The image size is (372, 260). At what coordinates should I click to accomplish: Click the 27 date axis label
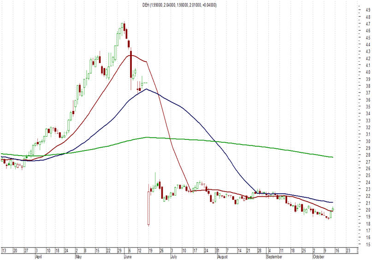[26, 250]
